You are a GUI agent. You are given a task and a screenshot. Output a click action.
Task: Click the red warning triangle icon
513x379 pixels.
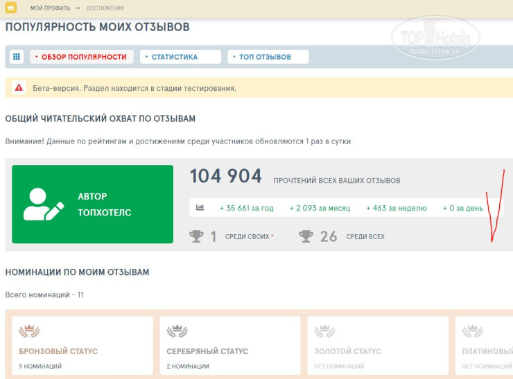tap(19, 87)
